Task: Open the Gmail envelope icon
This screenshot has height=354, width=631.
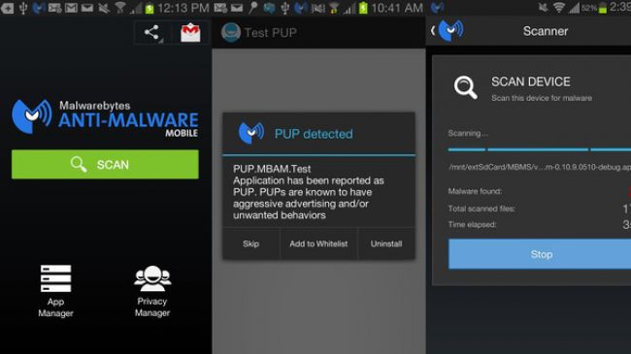Action: click(x=190, y=33)
